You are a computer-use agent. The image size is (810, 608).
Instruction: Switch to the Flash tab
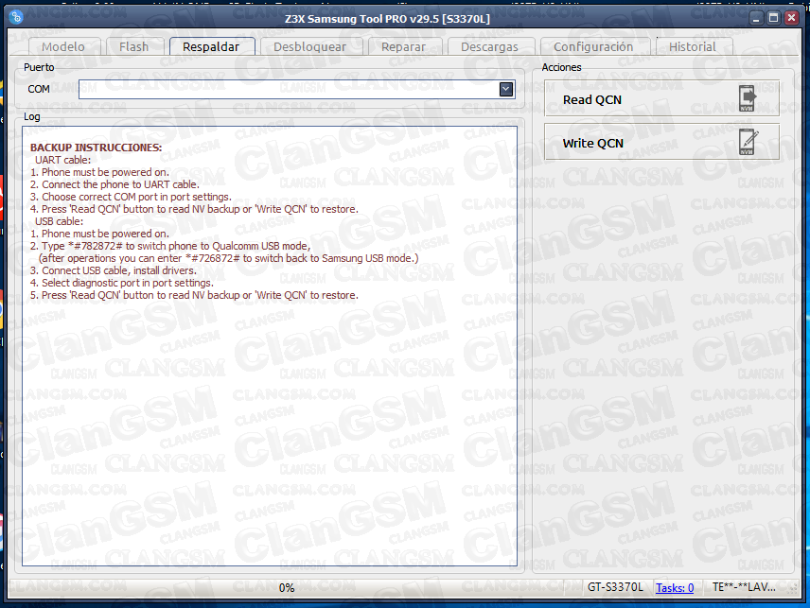tap(134, 46)
